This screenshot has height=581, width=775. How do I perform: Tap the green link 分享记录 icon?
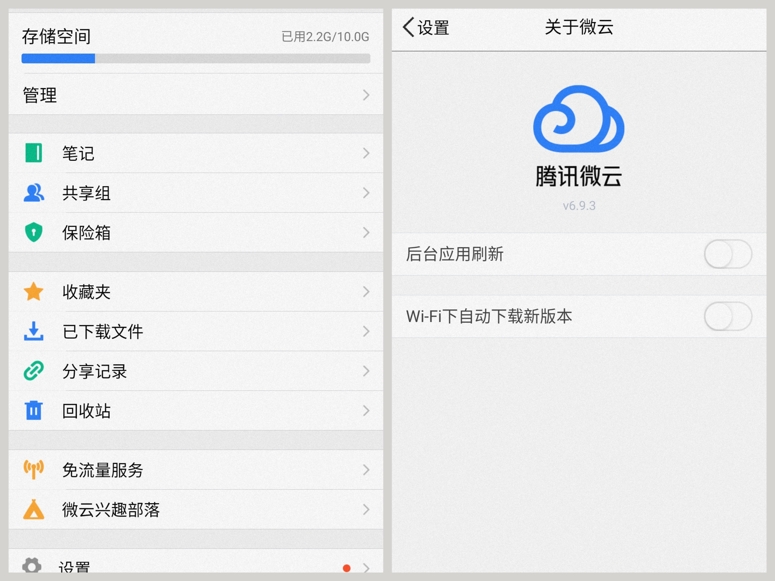34,370
